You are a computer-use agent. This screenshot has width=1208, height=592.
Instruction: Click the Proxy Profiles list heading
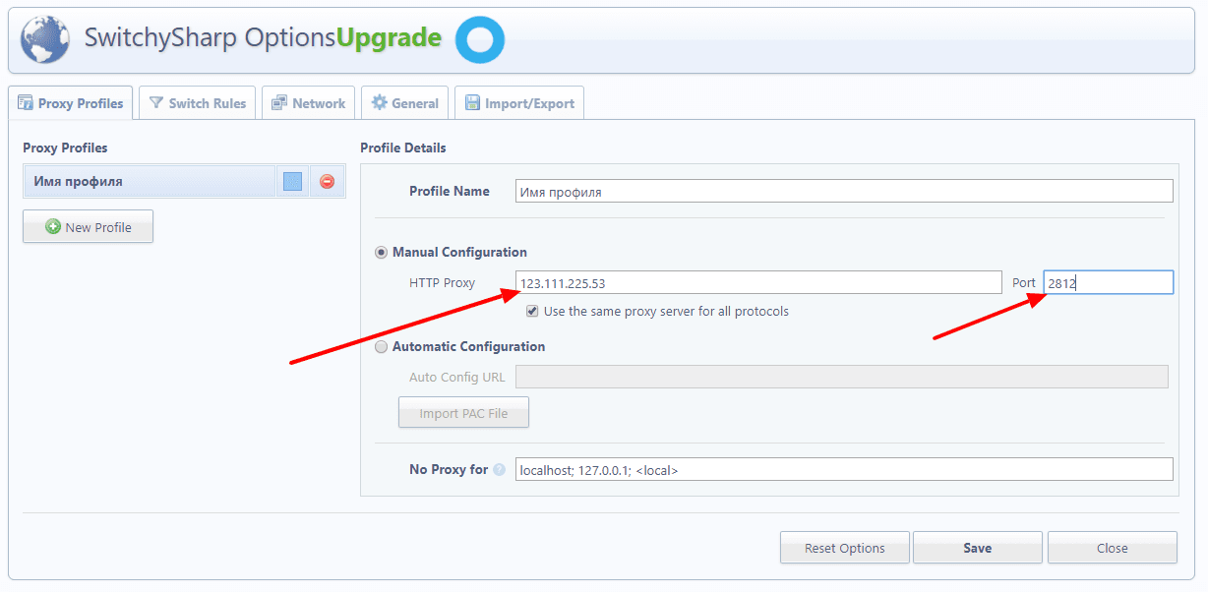(x=65, y=148)
